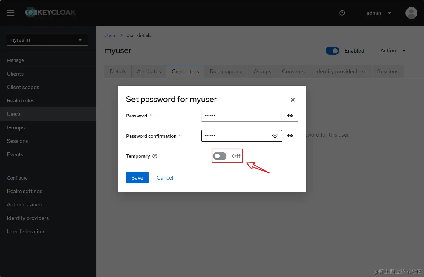Click the user avatar icon
The width and height of the screenshot is (424, 277).
[411, 13]
